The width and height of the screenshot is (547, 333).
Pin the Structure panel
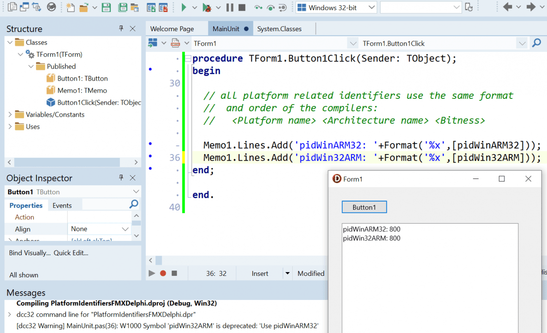pyautogui.click(x=121, y=28)
